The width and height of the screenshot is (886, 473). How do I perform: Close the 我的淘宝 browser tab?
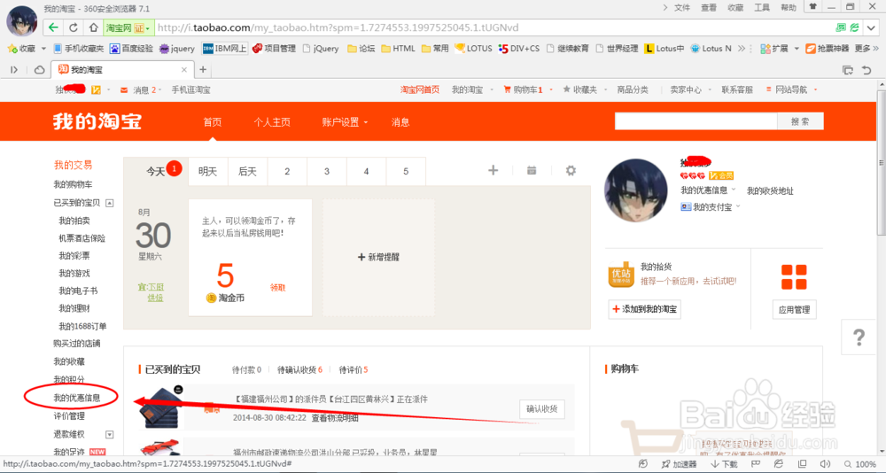(184, 69)
